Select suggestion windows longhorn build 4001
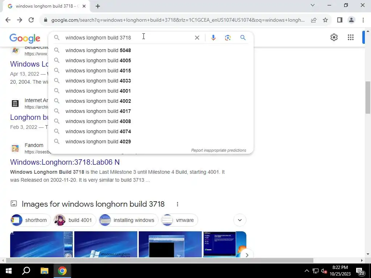The image size is (371, 278). click(151, 91)
